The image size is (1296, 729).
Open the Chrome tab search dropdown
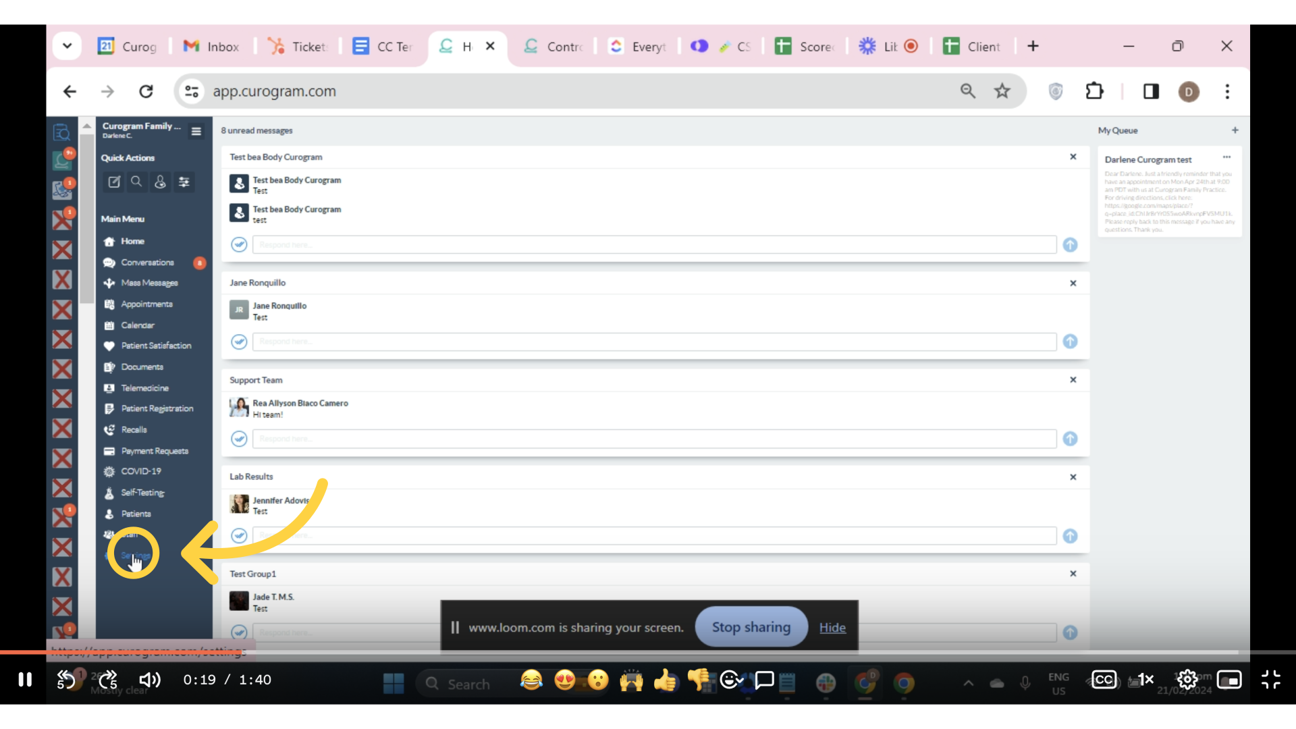(67, 46)
